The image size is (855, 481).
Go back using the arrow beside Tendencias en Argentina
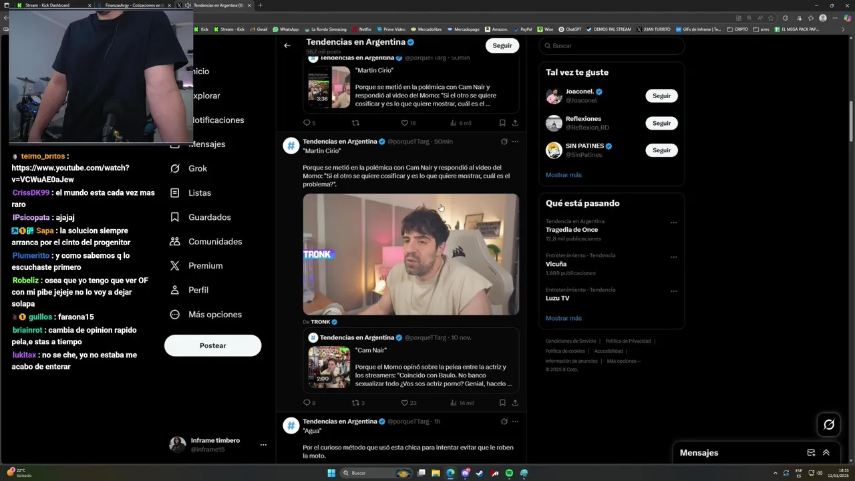(x=287, y=45)
